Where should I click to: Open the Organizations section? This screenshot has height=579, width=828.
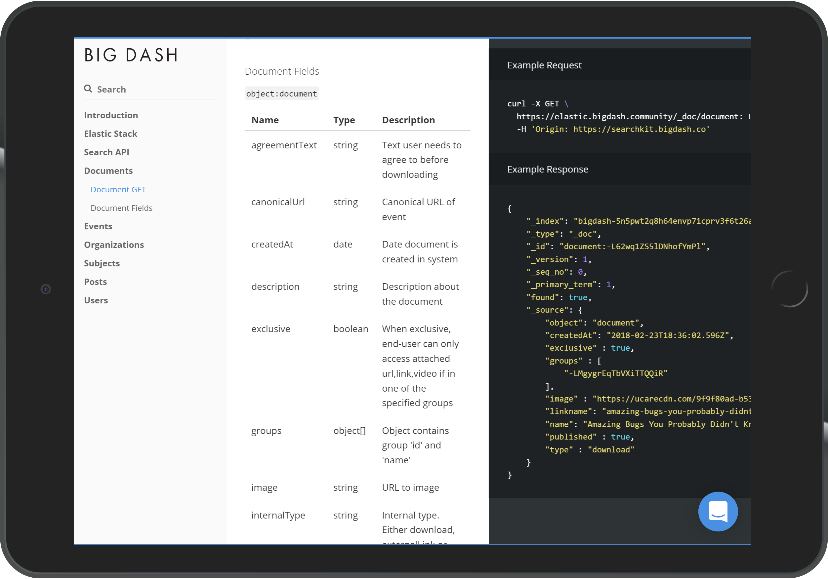coord(114,245)
